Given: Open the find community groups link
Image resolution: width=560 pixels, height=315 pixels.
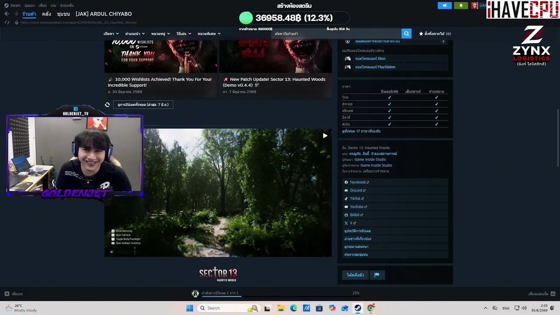Looking at the screenshot, I should click(356, 255).
